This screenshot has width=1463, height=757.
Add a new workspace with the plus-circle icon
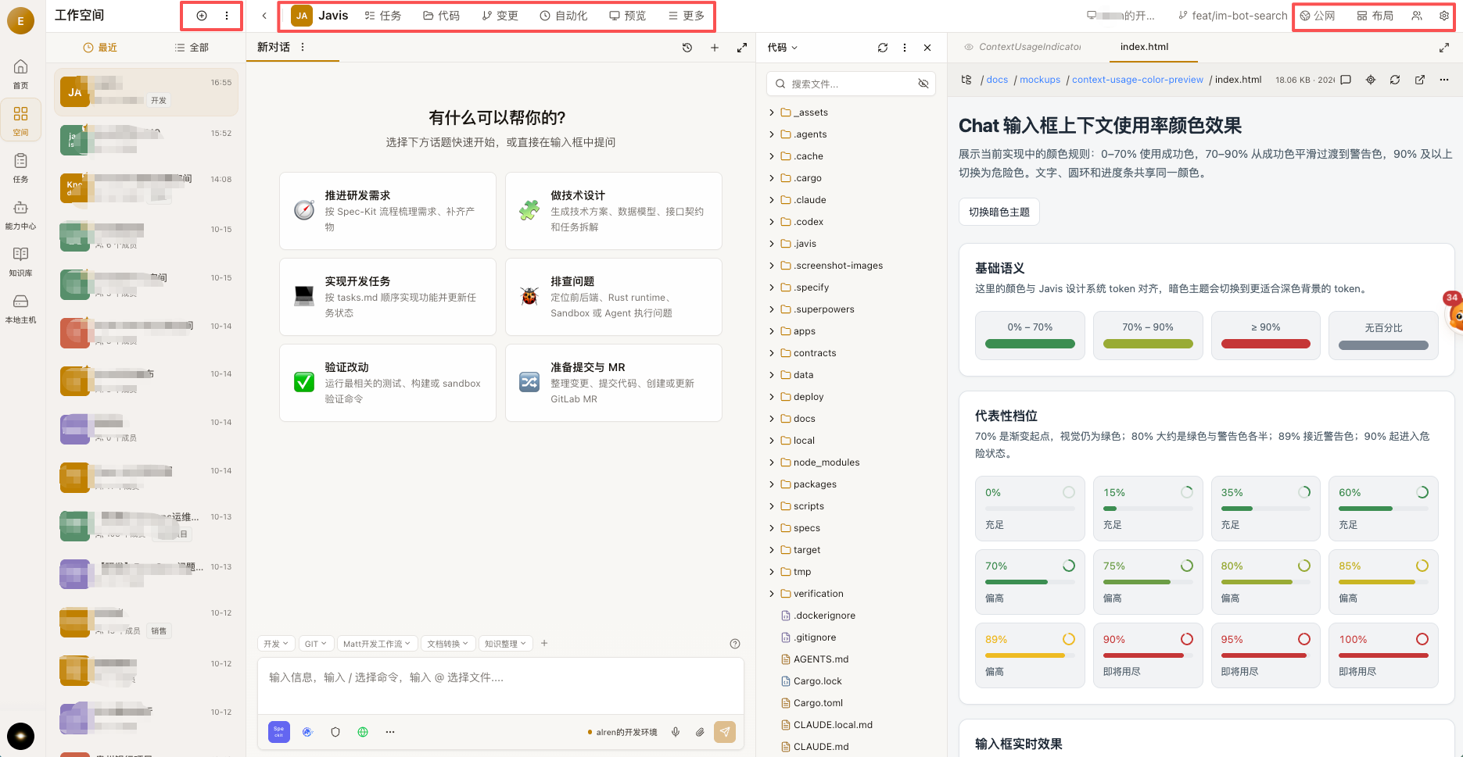202,16
